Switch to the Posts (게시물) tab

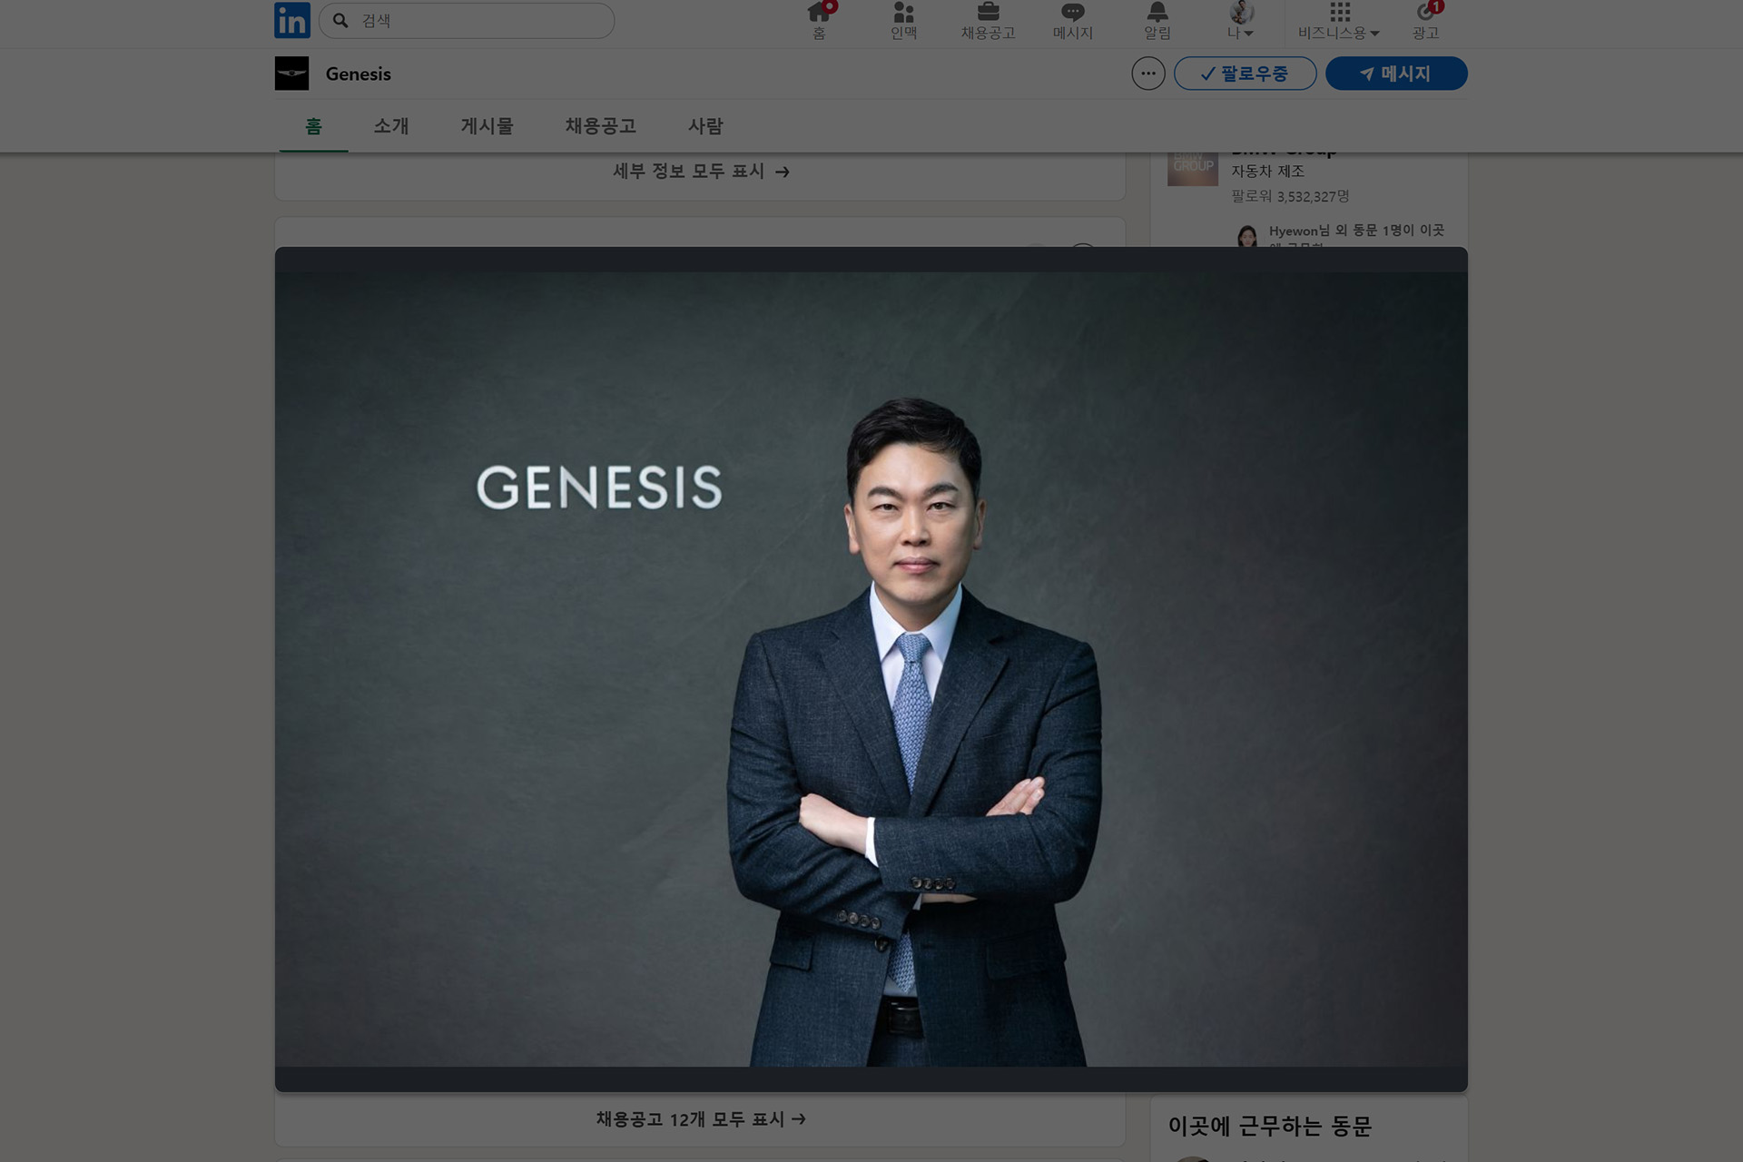click(x=487, y=126)
